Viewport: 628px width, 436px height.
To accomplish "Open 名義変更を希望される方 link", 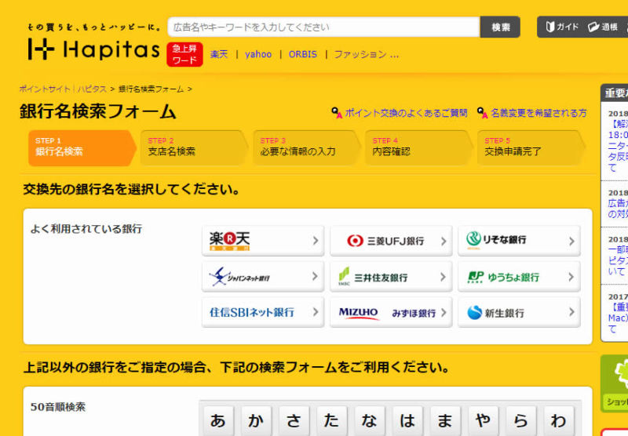I will coord(538,113).
